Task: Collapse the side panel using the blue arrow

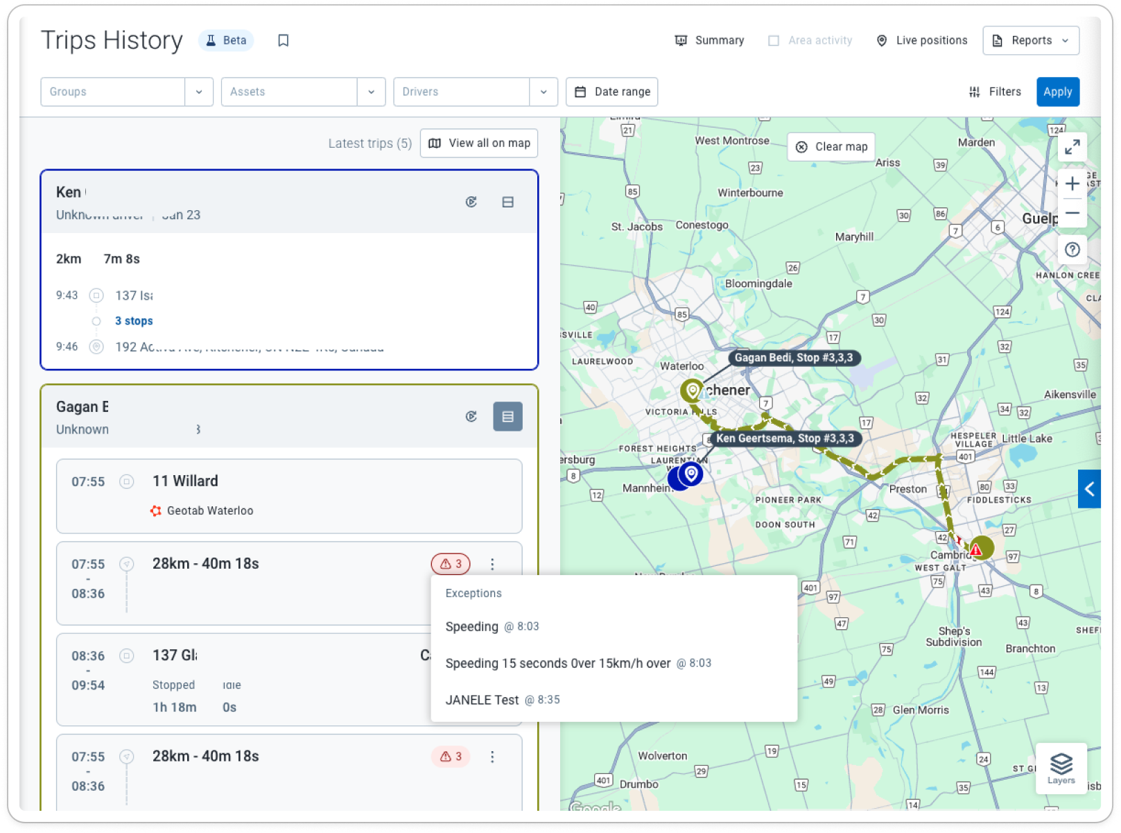Action: click(1089, 489)
